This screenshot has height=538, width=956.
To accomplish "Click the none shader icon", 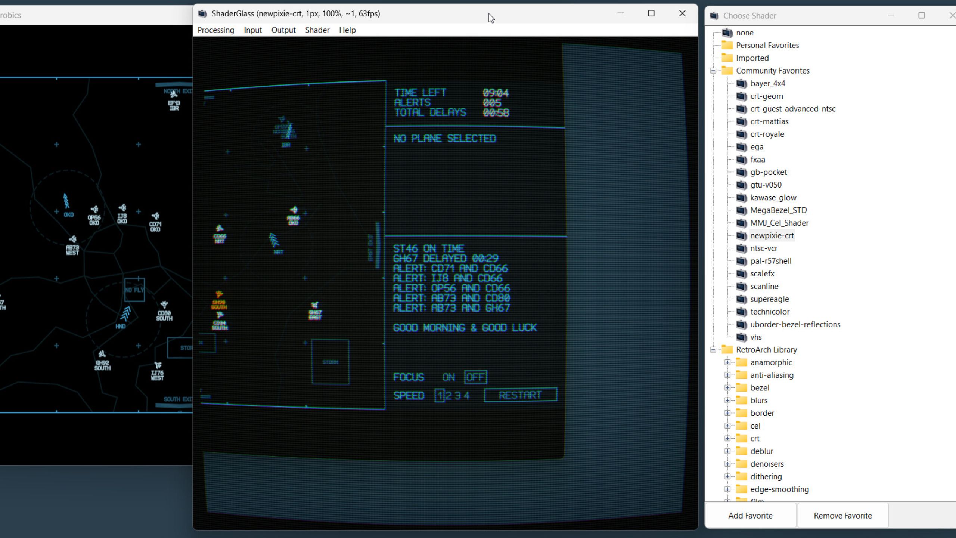I will [x=727, y=33].
